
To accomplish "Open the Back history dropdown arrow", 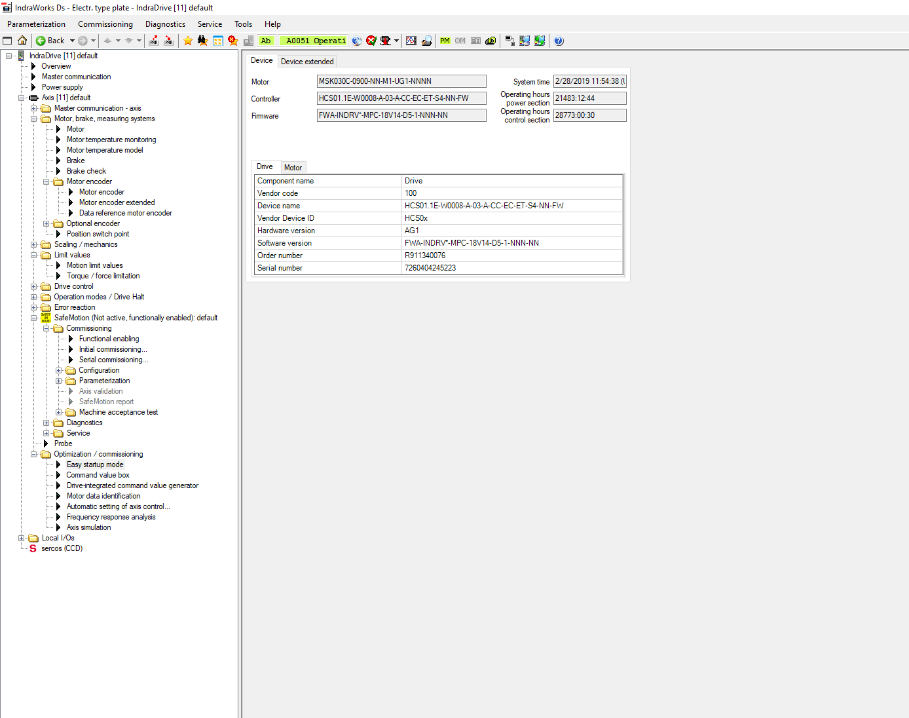I will tap(72, 41).
